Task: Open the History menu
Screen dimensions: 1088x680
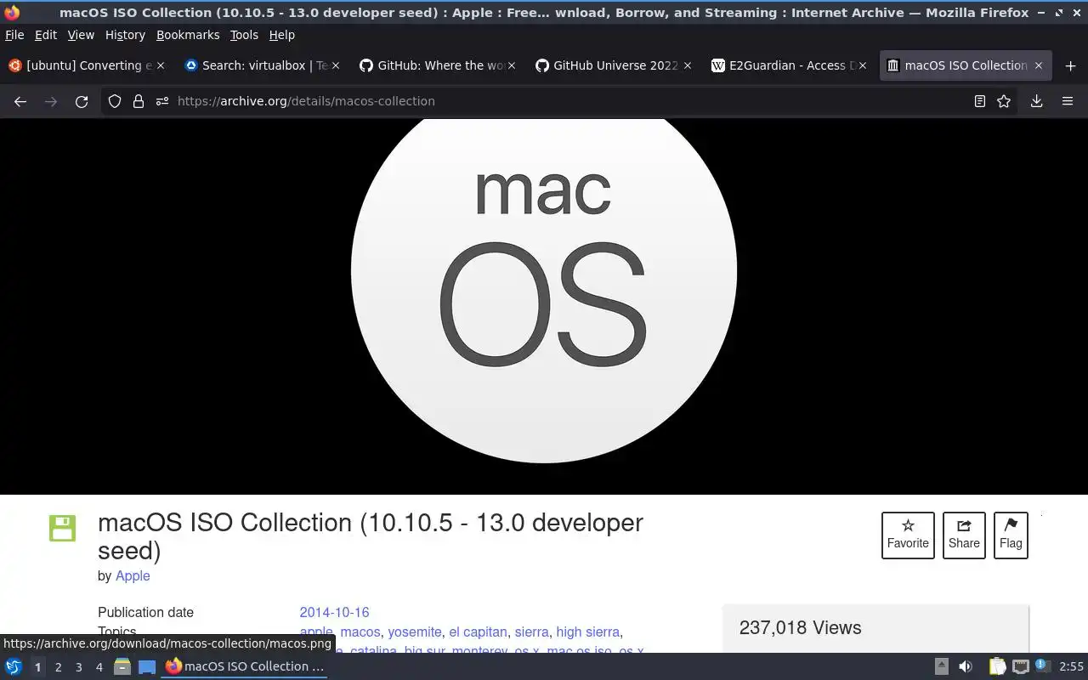Action: click(x=125, y=35)
